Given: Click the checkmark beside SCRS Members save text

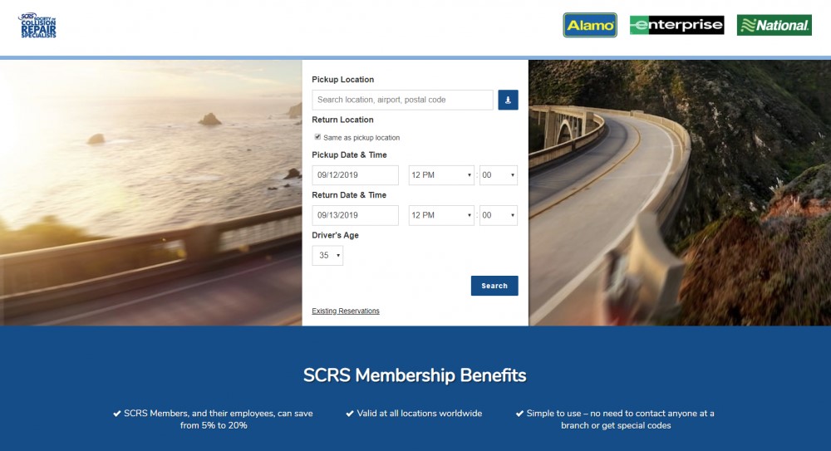Looking at the screenshot, I should (x=117, y=414).
